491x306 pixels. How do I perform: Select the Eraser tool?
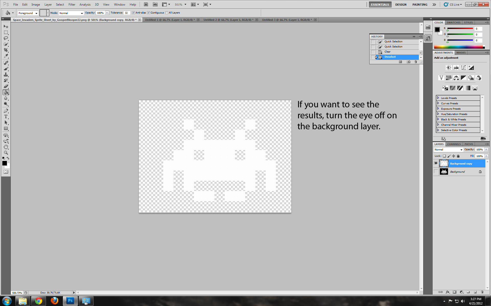tap(6, 86)
